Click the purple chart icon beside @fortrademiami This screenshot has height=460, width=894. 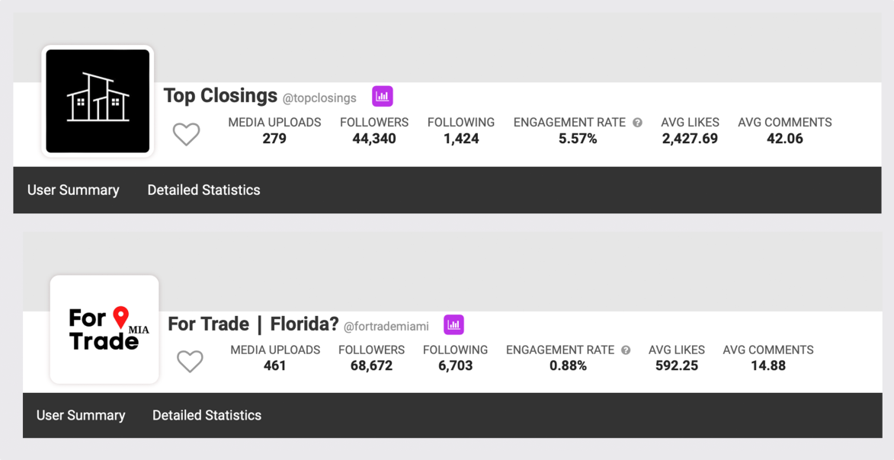coord(453,325)
